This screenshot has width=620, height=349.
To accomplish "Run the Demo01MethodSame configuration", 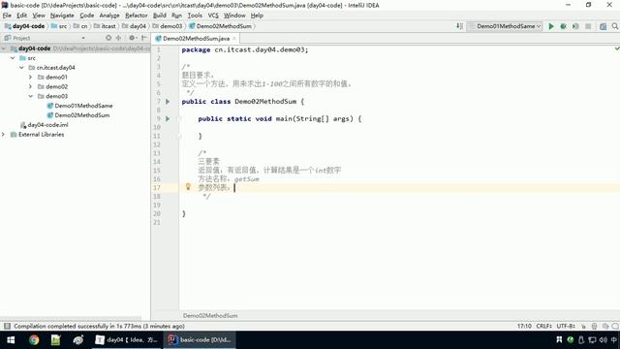I will [551, 26].
